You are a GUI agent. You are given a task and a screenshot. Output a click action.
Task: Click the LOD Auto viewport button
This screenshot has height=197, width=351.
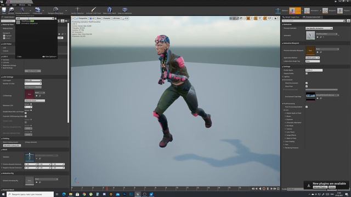116,18
